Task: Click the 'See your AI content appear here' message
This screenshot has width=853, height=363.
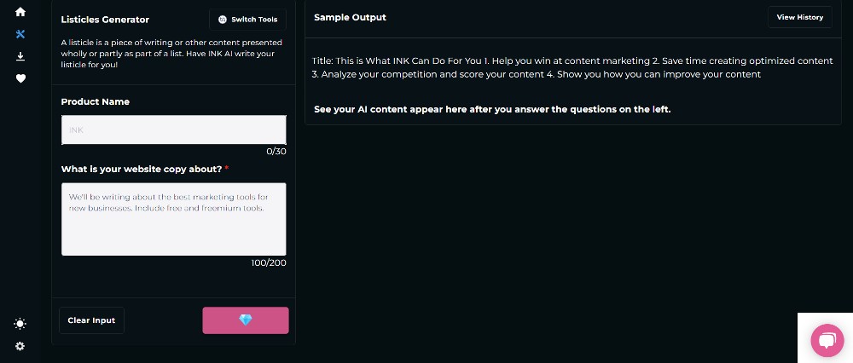Action: click(492, 109)
